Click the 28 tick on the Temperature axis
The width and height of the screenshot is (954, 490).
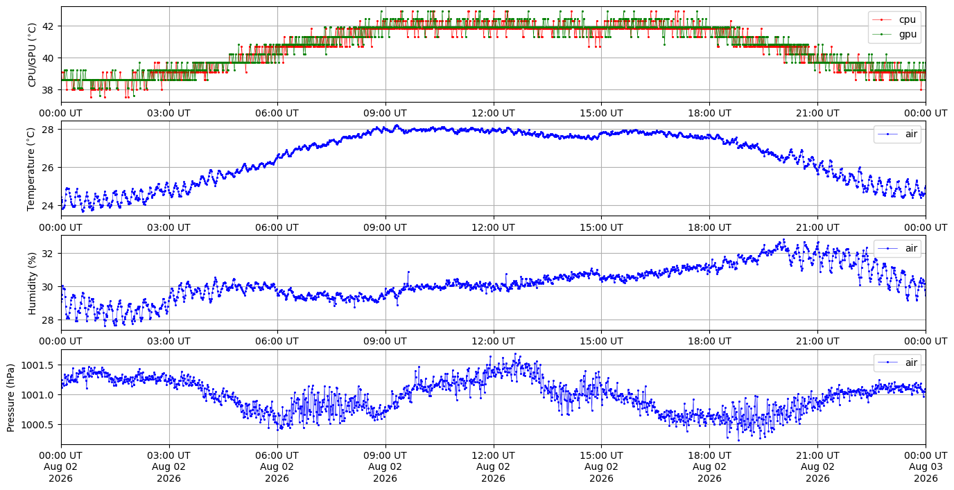coord(49,130)
